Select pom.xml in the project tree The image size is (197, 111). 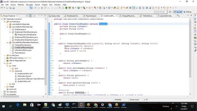13,89
